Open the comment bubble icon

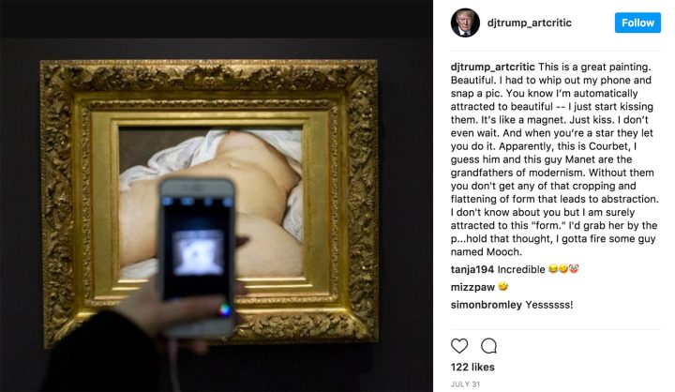point(488,346)
